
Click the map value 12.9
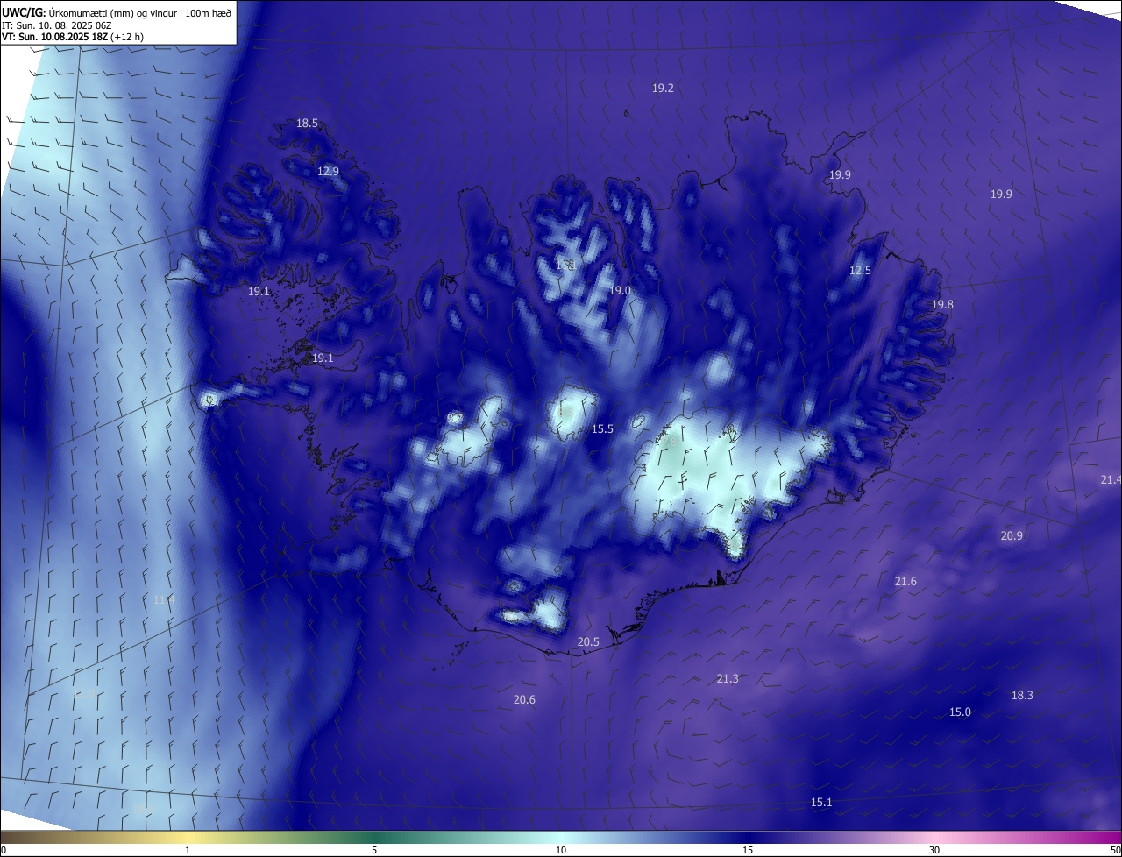pos(328,172)
